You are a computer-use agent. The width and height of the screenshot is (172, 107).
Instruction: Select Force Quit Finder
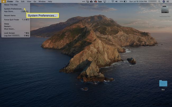[x=12, y=20]
